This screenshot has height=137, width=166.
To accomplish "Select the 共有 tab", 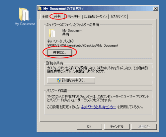I will (x=57, y=16).
